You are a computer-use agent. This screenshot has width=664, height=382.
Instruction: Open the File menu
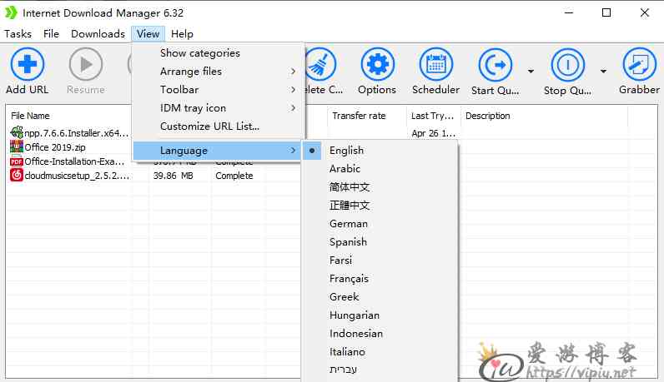(x=51, y=34)
